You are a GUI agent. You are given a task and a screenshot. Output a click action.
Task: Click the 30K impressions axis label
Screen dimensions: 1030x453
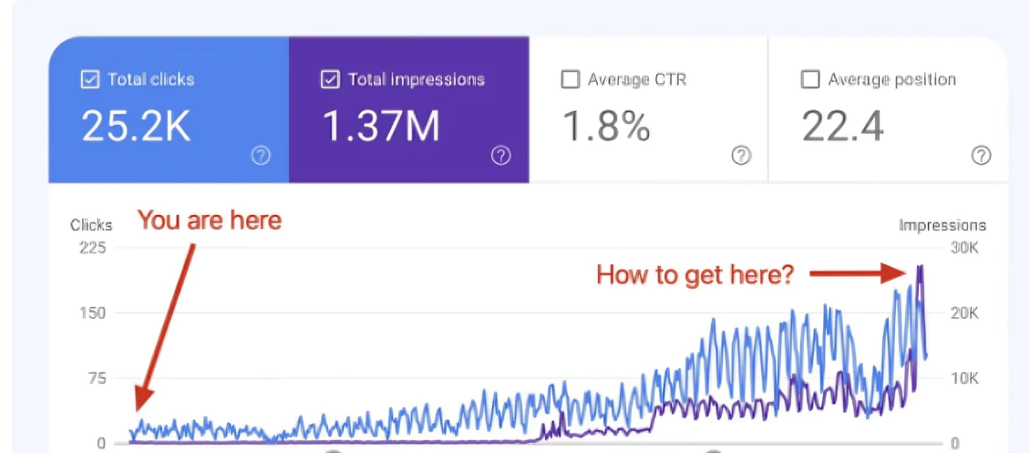[965, 248]
